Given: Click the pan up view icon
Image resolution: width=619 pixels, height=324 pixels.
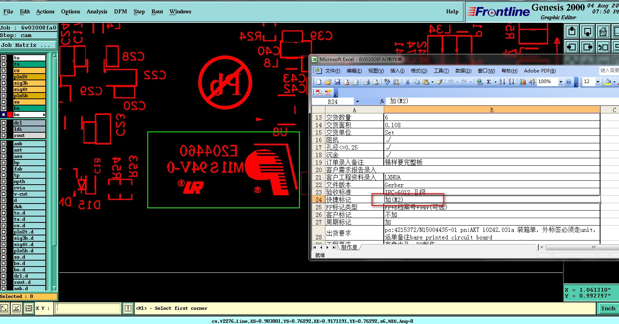Looking at the screenshot, I should tap(572, 31).
